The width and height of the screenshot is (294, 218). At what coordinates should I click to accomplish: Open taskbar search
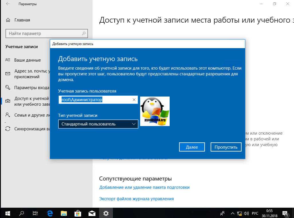pyautogui.click(x=21, y=213)
